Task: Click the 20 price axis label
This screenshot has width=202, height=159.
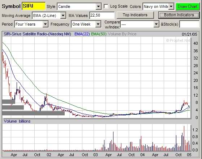Action: [x=195, y=80]
